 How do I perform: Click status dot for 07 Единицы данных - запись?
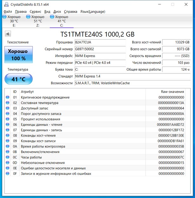tap(8, 130)
